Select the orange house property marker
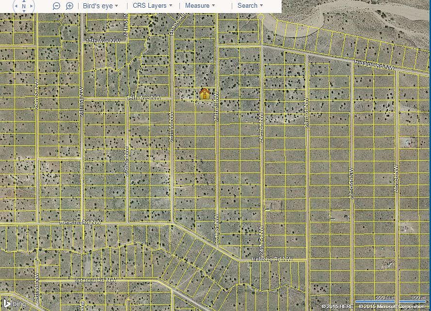 pos(205,93)
